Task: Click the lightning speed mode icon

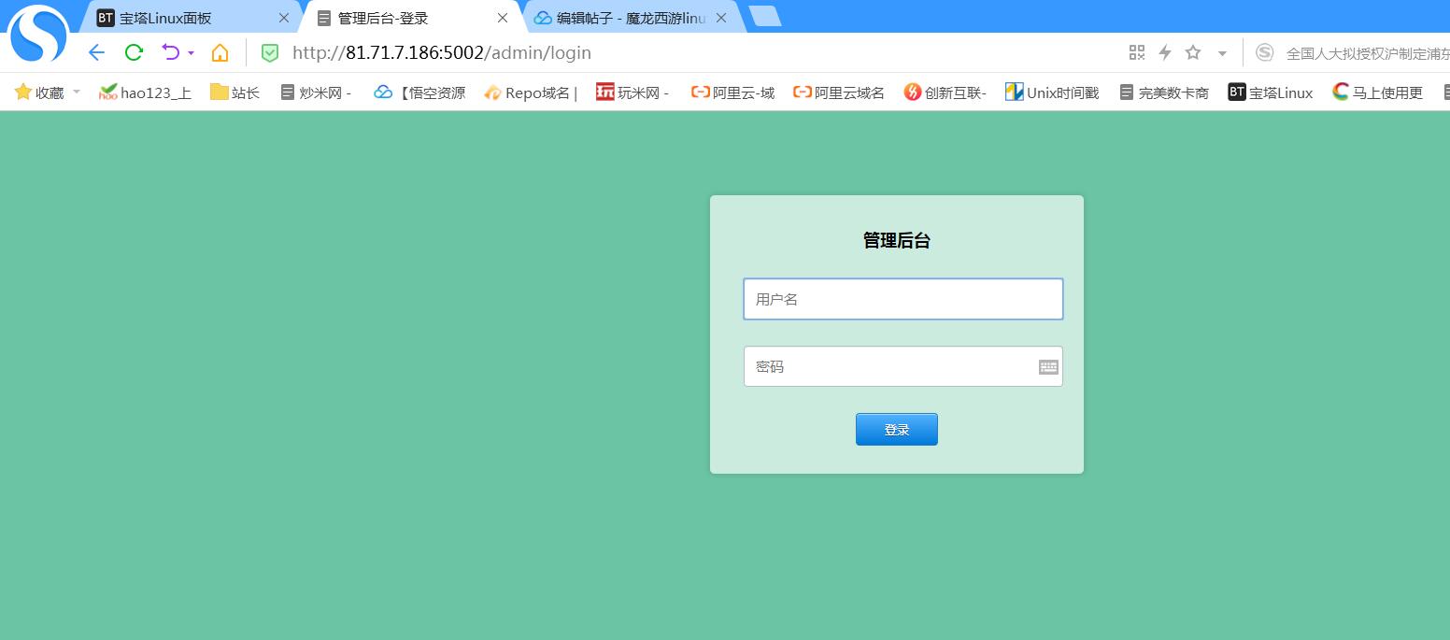Action: pos(1165,52)
